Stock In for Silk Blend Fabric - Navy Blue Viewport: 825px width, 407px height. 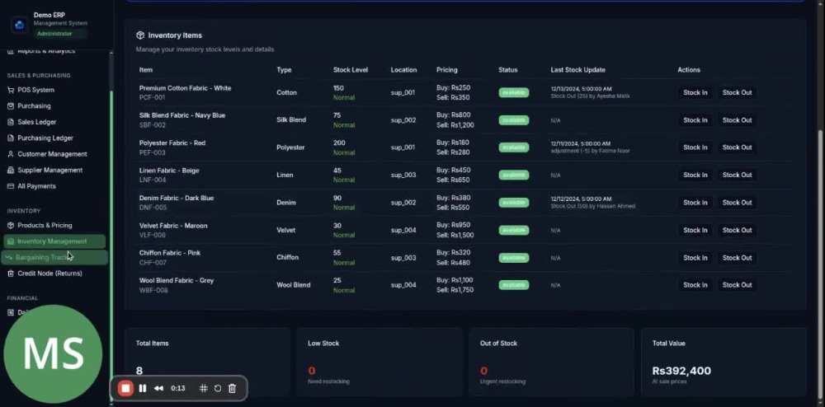(x=695, y=120)
